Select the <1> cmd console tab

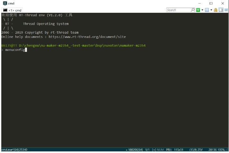coord(13,10)
